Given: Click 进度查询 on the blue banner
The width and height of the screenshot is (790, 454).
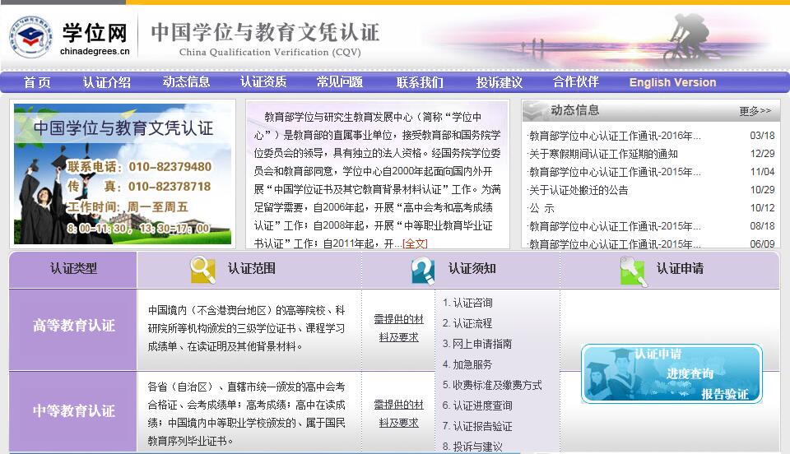Looking at the screenshot, I should (690, 373).
